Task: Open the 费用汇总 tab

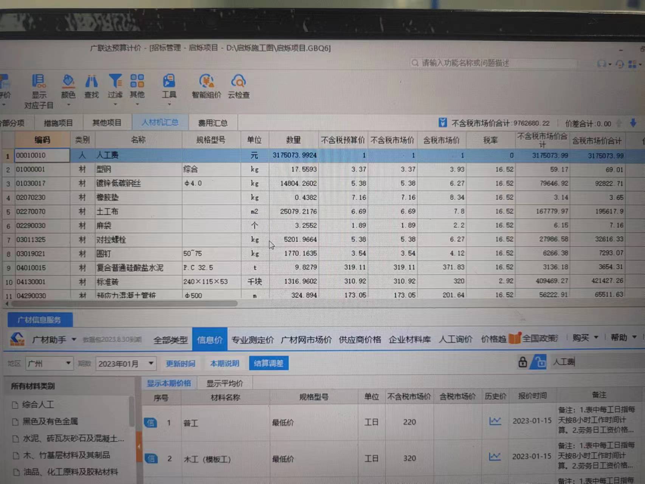Action: click(x=213, y=123)
